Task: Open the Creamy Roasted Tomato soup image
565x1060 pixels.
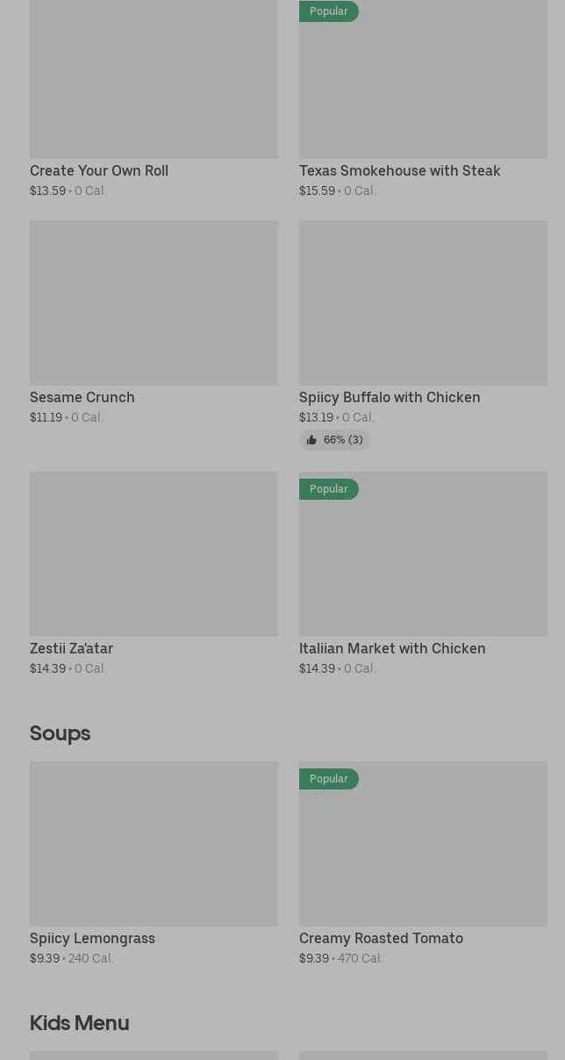Action: click(x=423, y=852)
